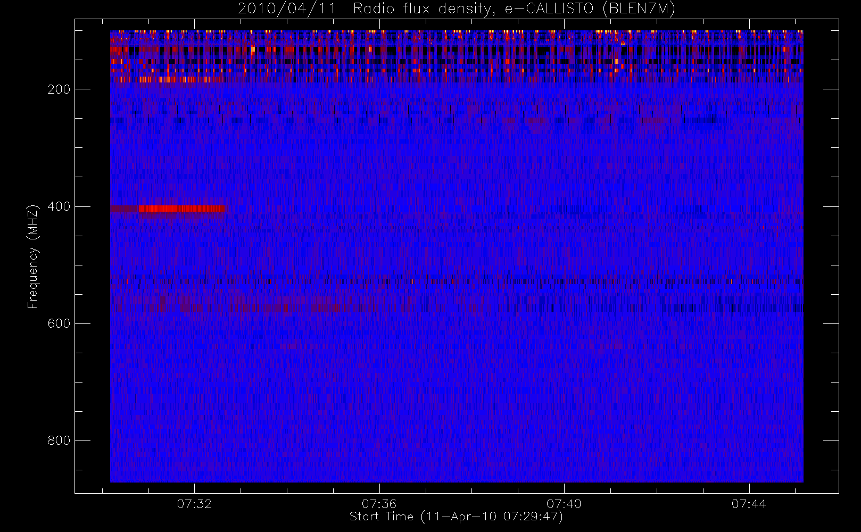Click the 07:40 time tick label

click(564, 504)
